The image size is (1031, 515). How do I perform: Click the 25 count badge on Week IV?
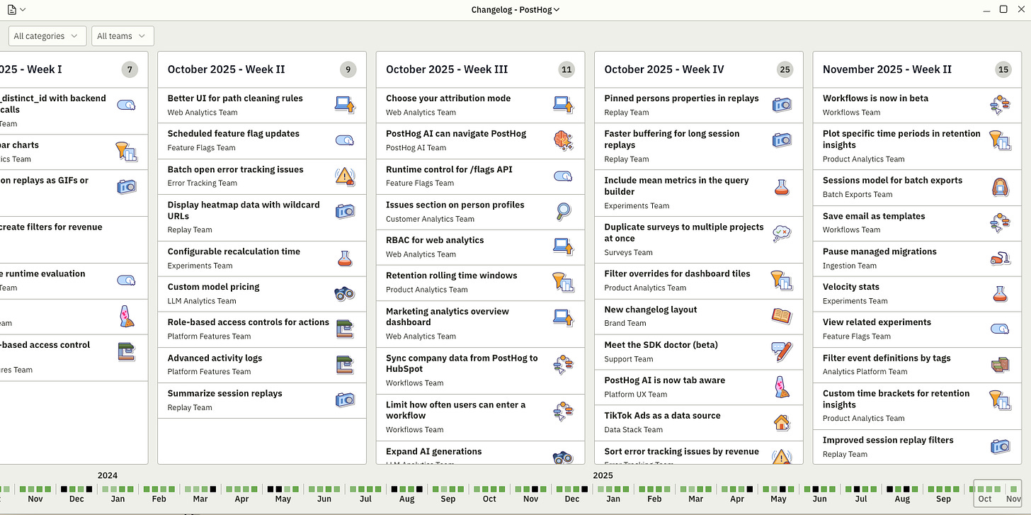click(785, 69)
